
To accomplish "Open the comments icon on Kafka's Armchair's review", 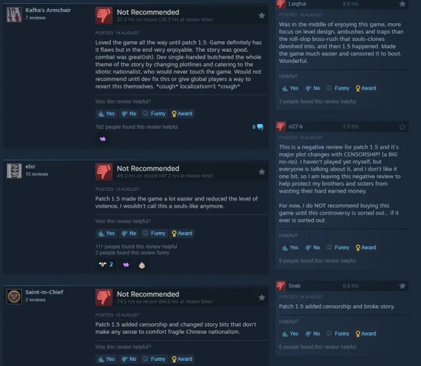I will [258, 127].
